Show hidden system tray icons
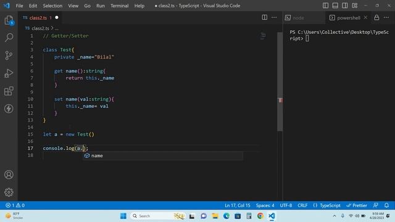Screen dimensions: 395x222 335,216
